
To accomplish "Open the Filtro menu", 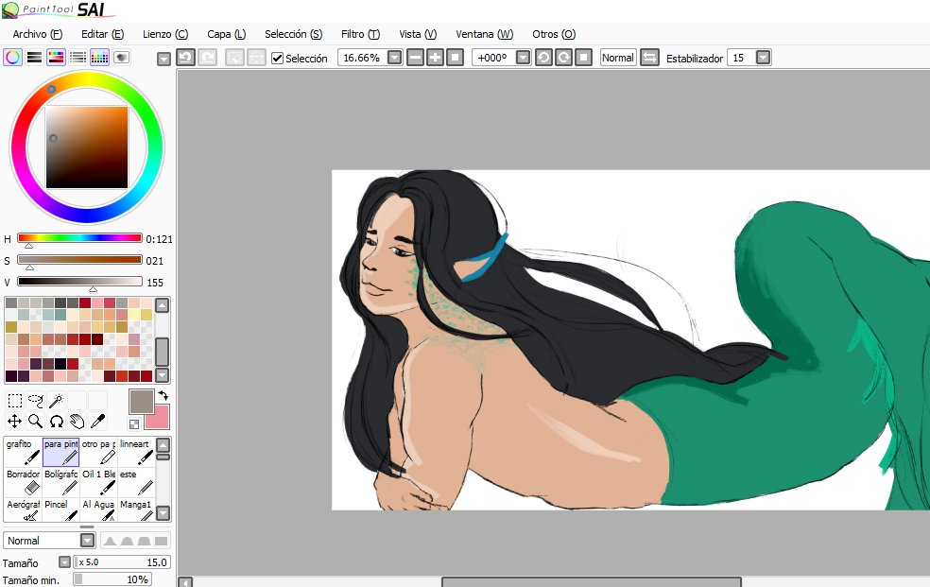I will coord(361,34).
